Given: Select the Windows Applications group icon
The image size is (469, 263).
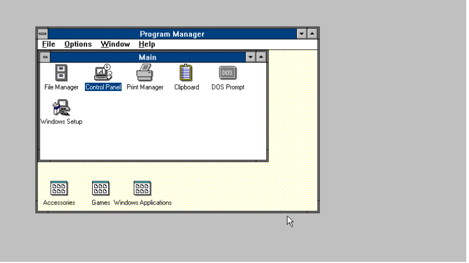Looking at the screenshot, I should point(142,188).
